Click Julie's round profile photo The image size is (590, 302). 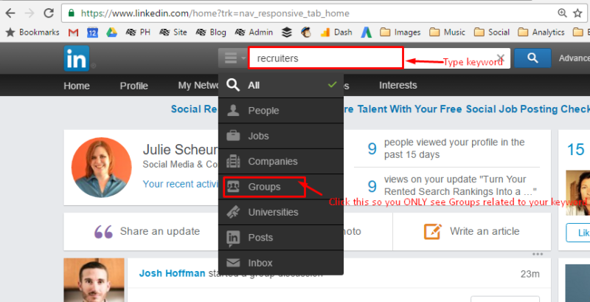102,168
